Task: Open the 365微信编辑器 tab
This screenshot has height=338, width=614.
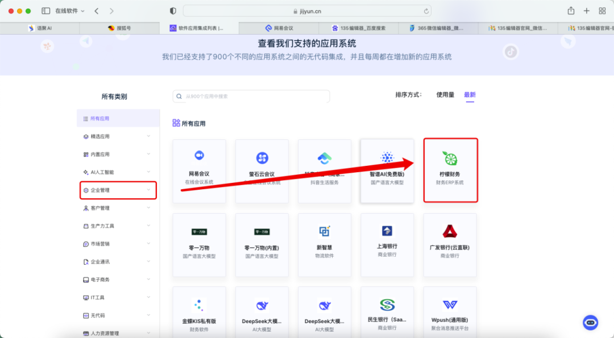Action: click(438, 28)
